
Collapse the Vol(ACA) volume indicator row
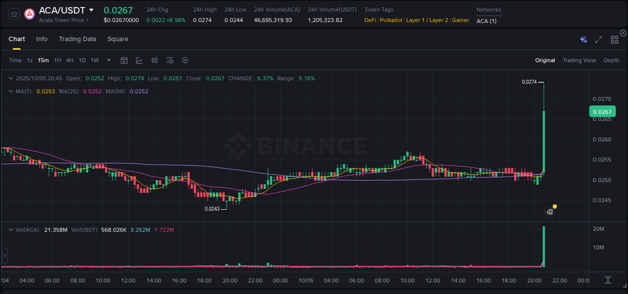click(11, 229)
